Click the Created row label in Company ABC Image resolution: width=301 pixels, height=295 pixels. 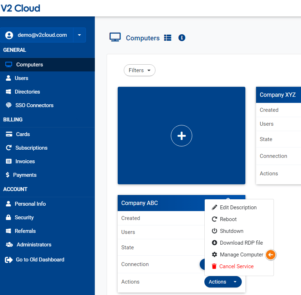[x=131, y=218]
